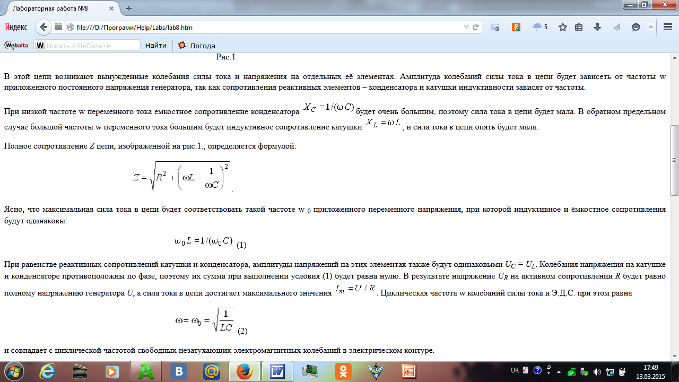Open the volume speaker tray icon
679x382 pixels.
(598, 371)
